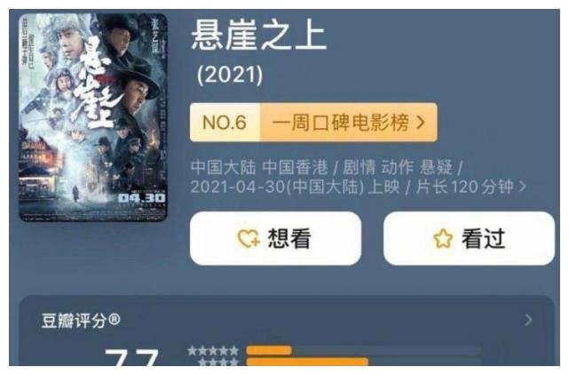This screenshot has width=569, height=375.
Task: Click the four-star rating row icons
Action: pos(218,362)
